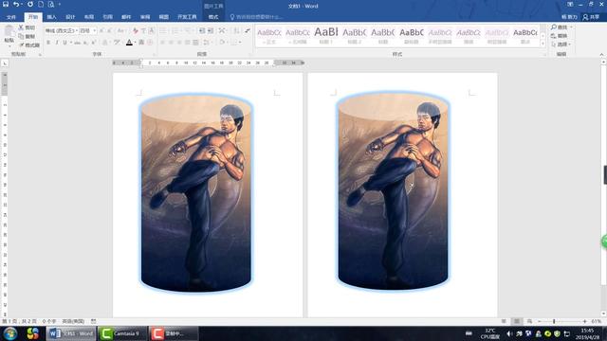Redo the last action
This screenshot has width=607, height=341.
[29, 4]
